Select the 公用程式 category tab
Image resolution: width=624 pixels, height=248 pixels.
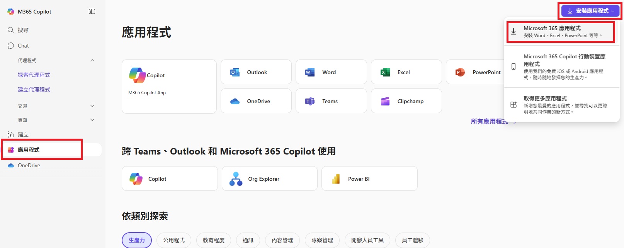(x=174, y=240)
